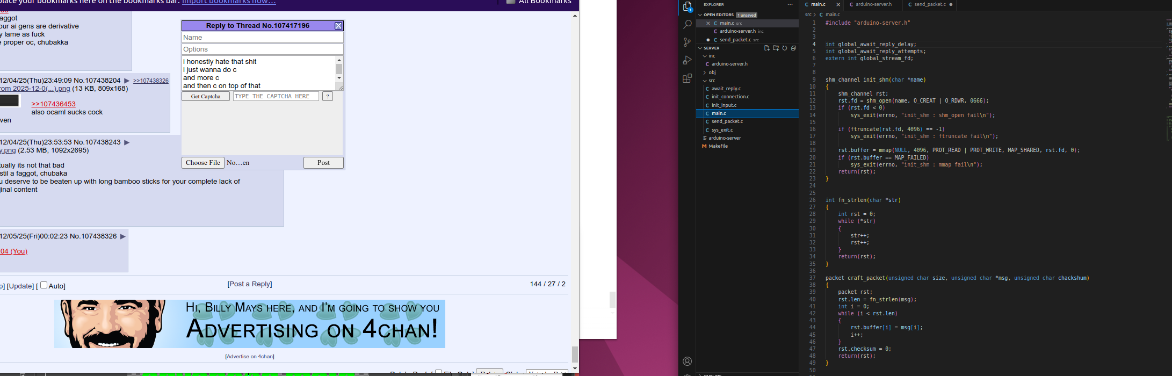Enable the Auto update checkbox
The width and height of the screenshot is (1172, 376).
pos(44,285)
